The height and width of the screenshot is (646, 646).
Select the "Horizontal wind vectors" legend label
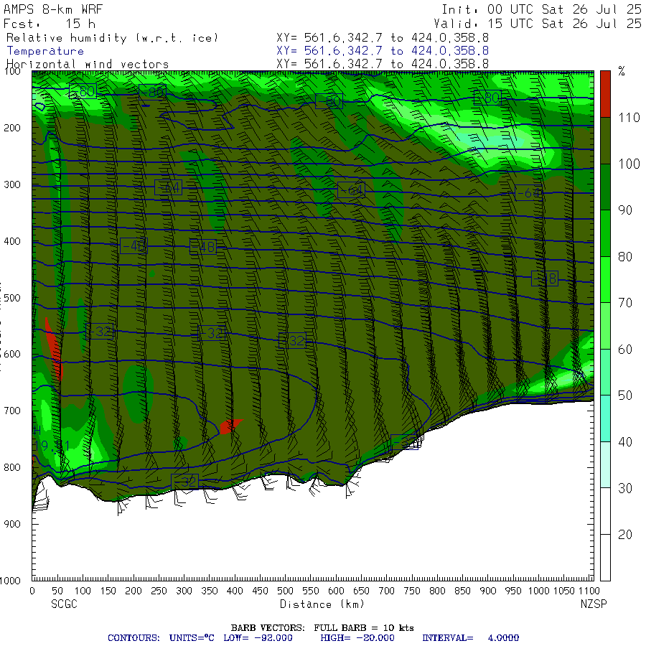tap(88, 65)
